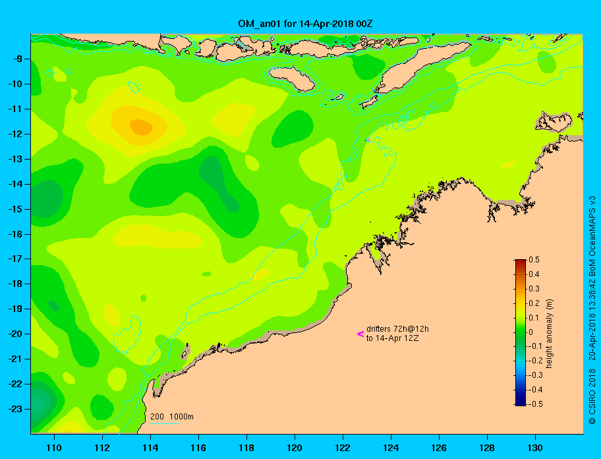Click the colorbar tick label "-0.2"
The width and height of the screenshot is (601, 459).
[x=536, y=361]
